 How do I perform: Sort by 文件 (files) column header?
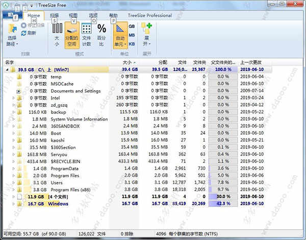[x=182, y=62]
